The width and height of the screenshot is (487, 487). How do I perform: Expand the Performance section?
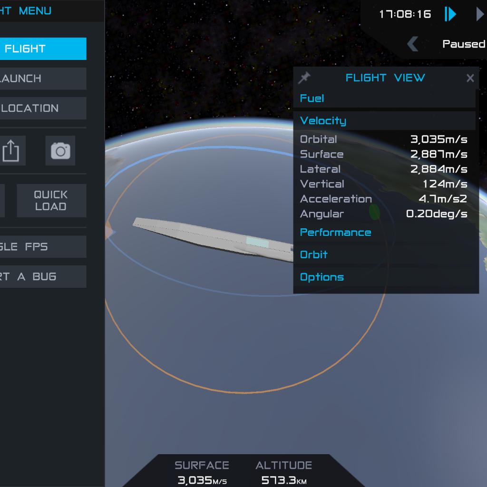tap(384, 232)
